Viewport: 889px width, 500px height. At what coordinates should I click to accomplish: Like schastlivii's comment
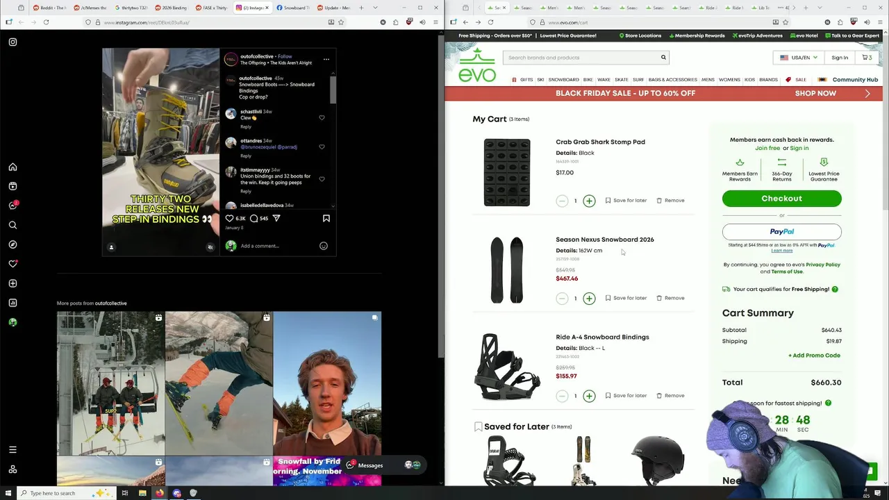[322, 117]
